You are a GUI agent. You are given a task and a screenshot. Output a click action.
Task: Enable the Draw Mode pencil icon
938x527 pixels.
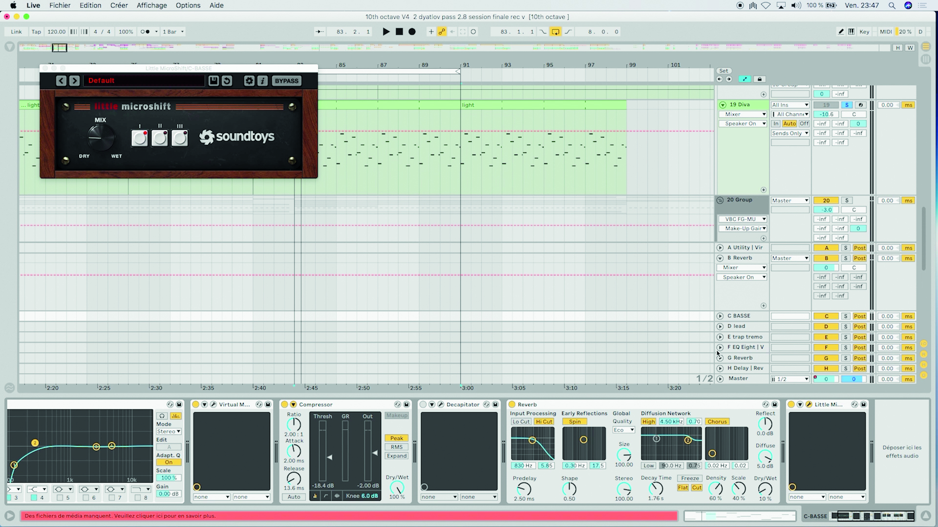[x=841, y=32]
